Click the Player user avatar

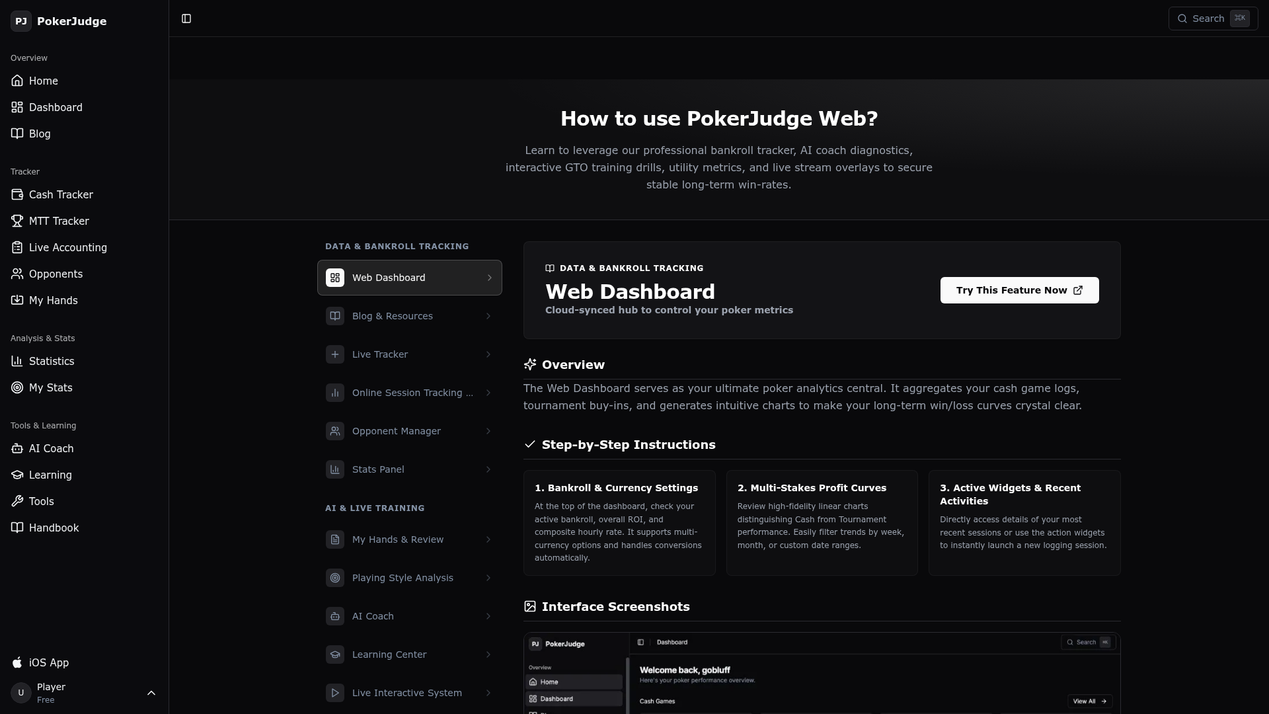(x=21, y=693)
